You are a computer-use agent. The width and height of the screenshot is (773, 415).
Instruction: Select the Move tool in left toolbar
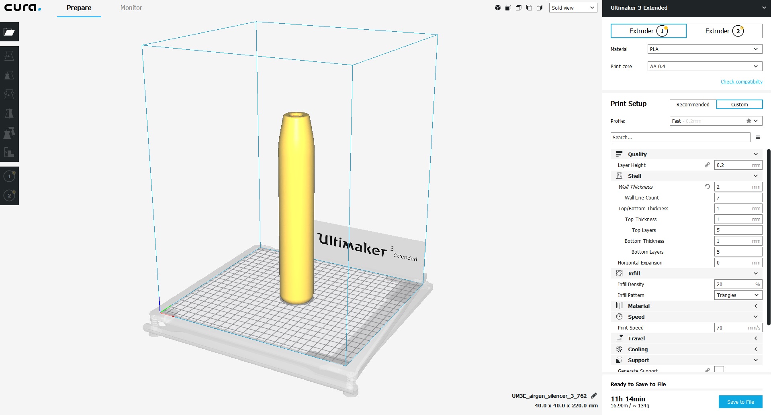tap(9, 56)
